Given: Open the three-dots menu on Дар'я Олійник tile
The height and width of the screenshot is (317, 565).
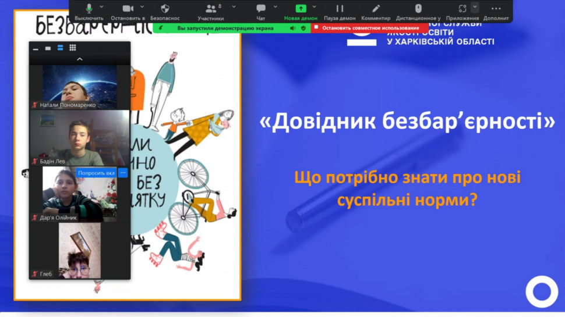Looking at the screenshot, I should 123,173.
